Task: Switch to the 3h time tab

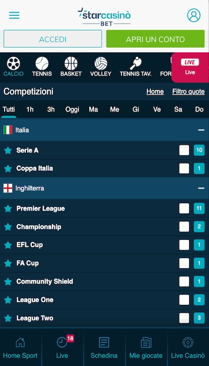Action: point(51,109)
